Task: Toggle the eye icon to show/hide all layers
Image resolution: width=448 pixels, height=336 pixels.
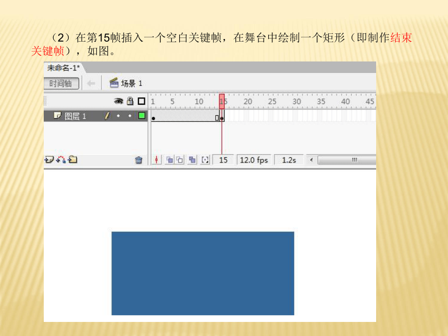Action: [118, 101]
